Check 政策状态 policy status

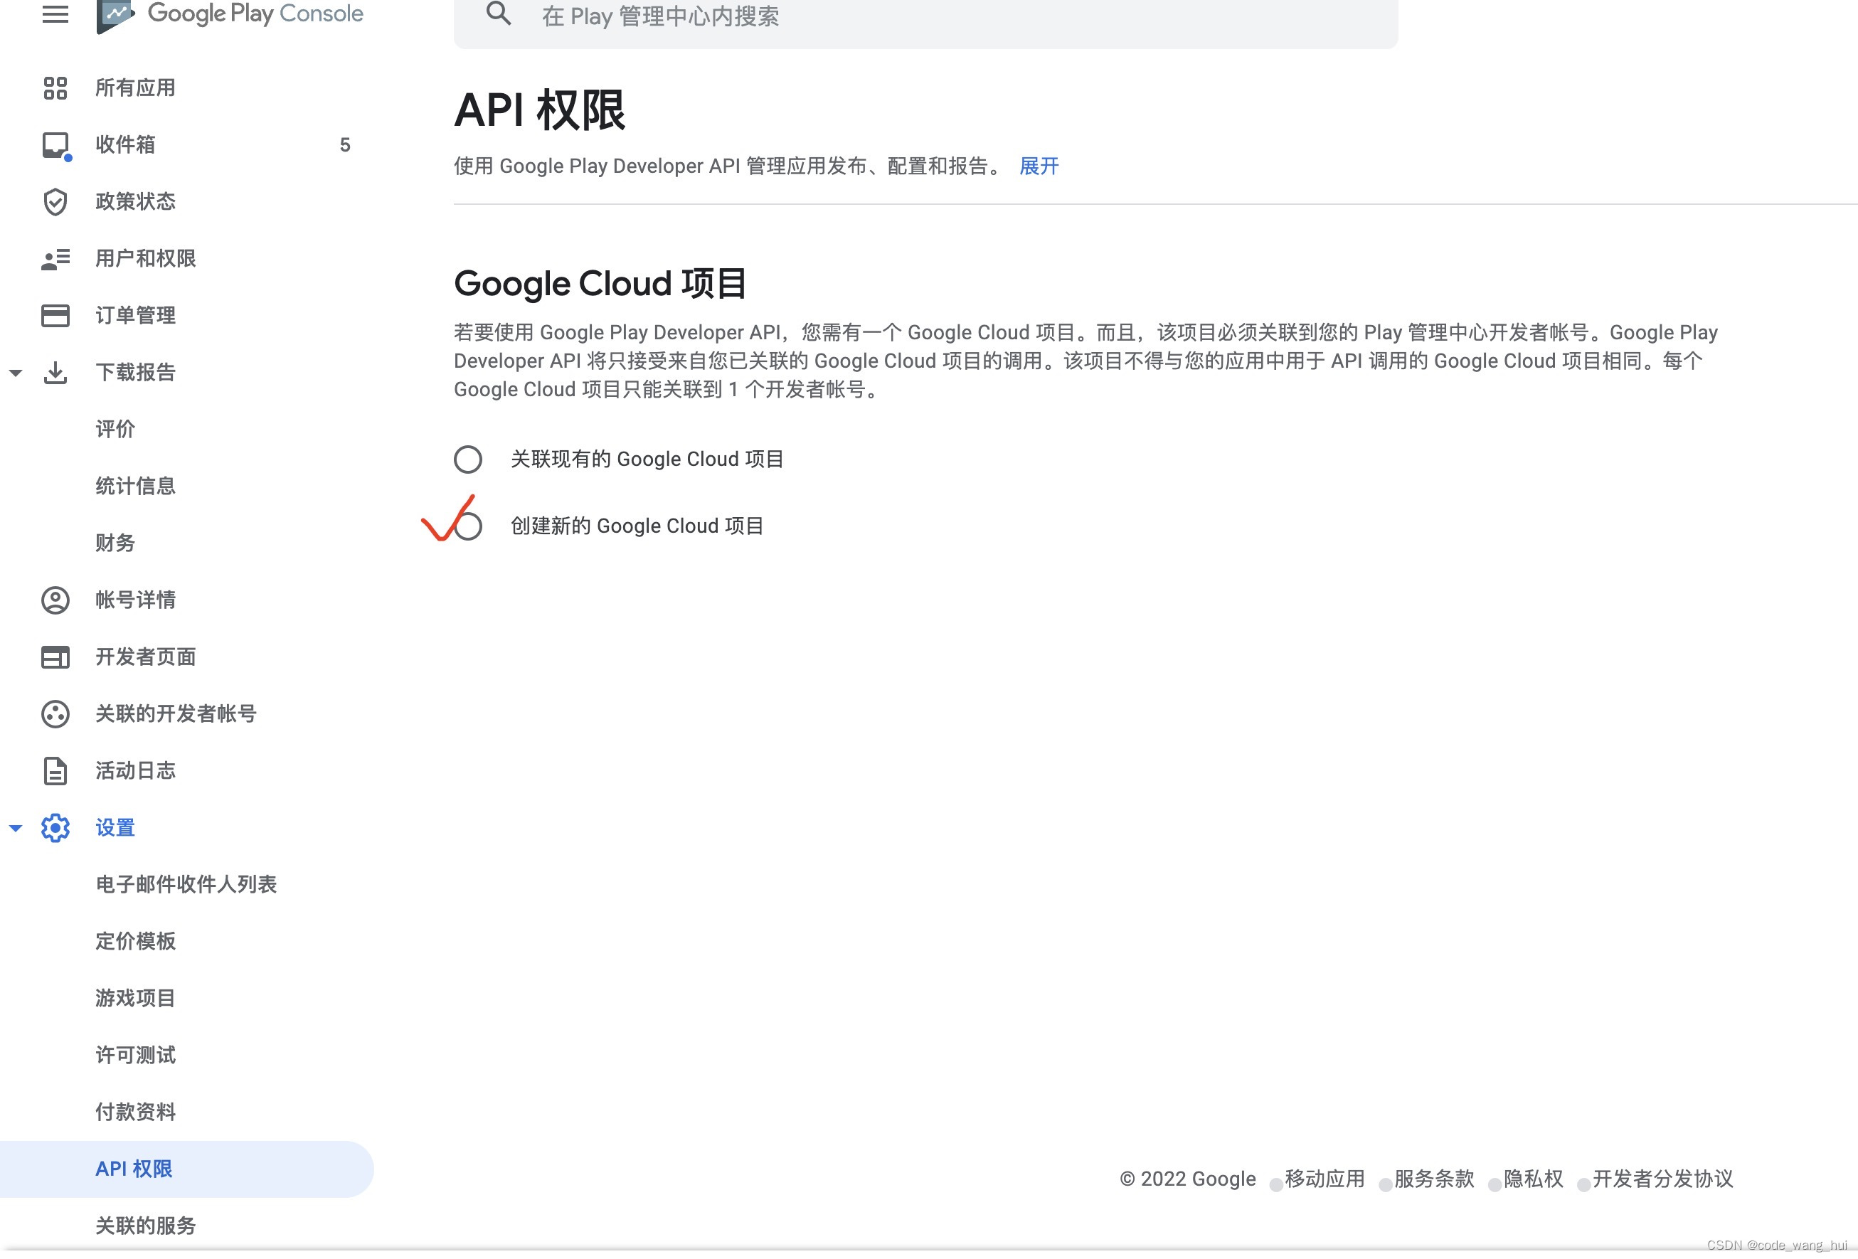coord(135,201)
